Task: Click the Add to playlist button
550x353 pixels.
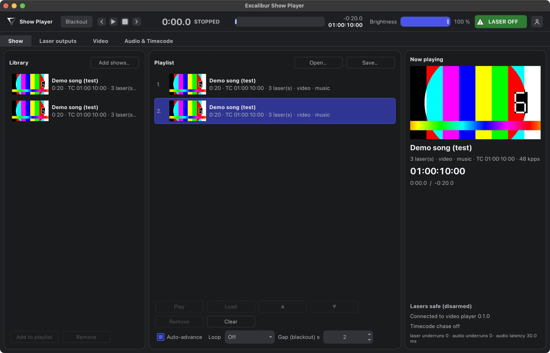Action: [34, 337]
